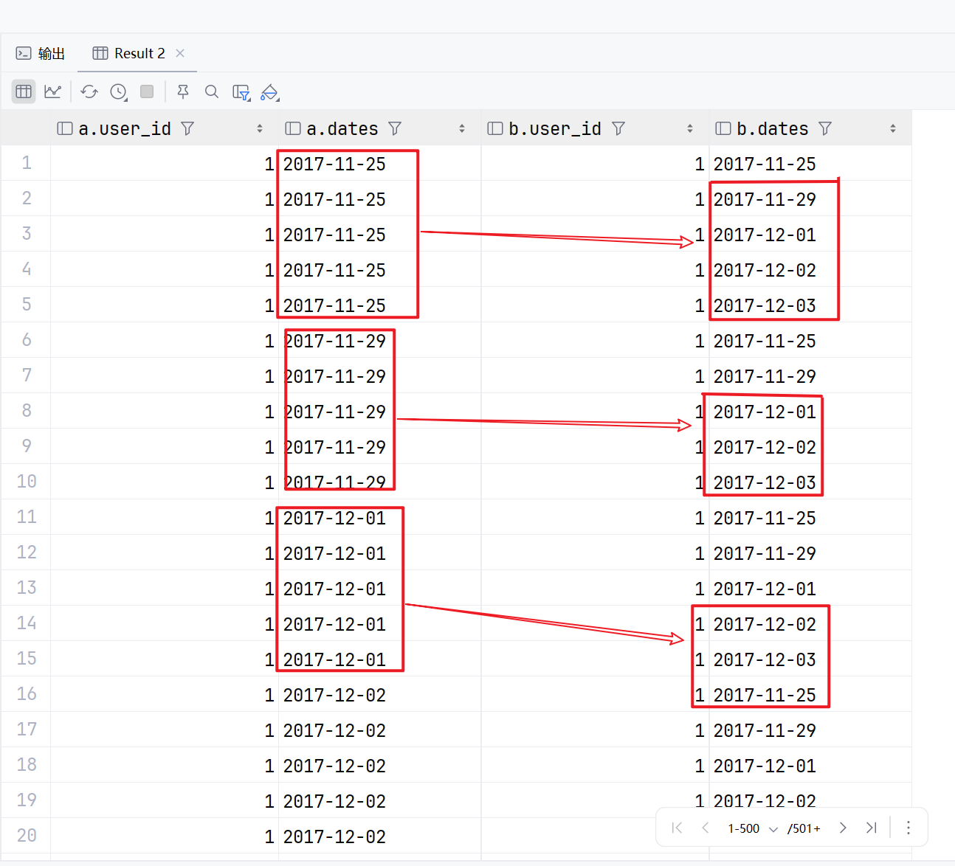Pin the Result 2 tab

pos(183,91)
